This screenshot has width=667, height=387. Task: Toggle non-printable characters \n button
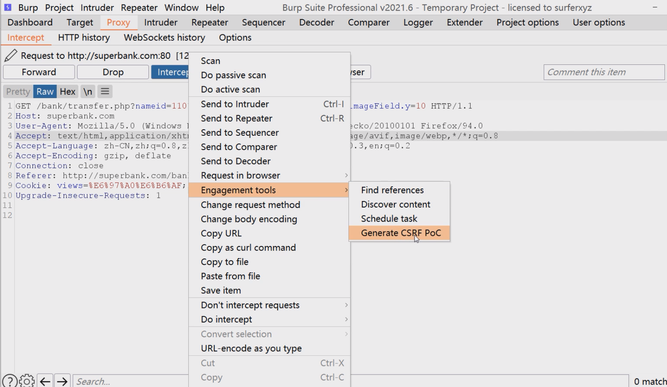pyautogui.click(x=88, y=92)
